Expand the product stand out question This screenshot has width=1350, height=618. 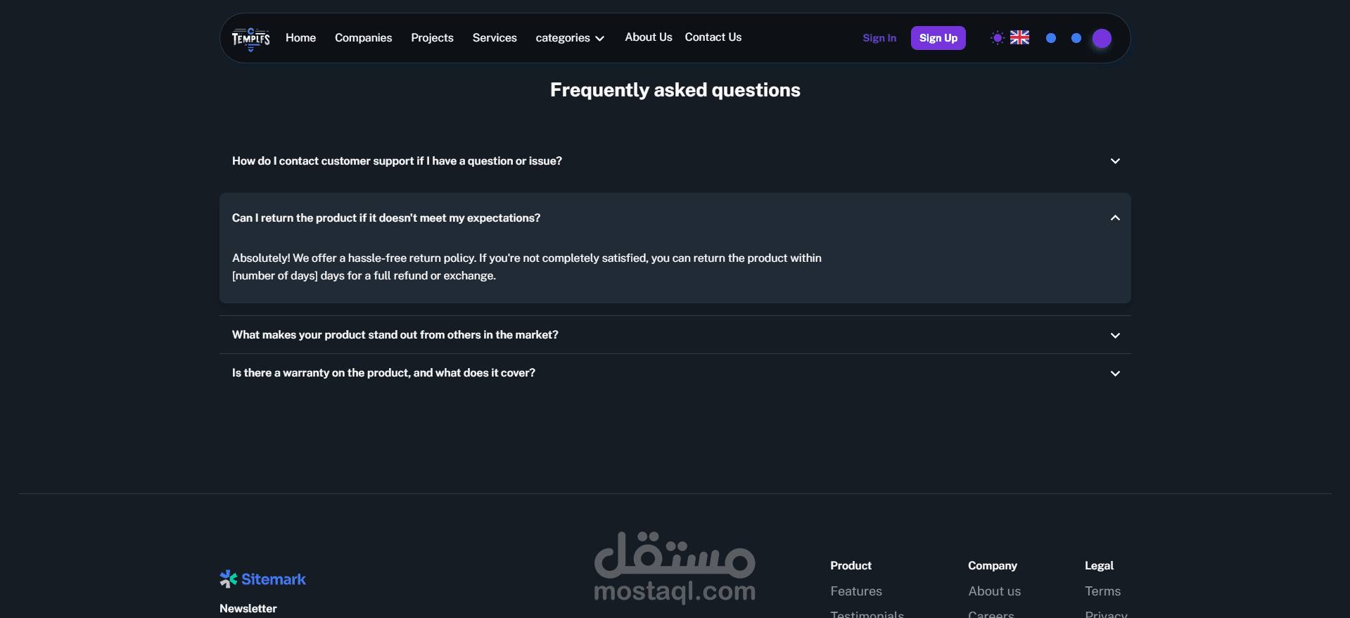coord(675,335)
